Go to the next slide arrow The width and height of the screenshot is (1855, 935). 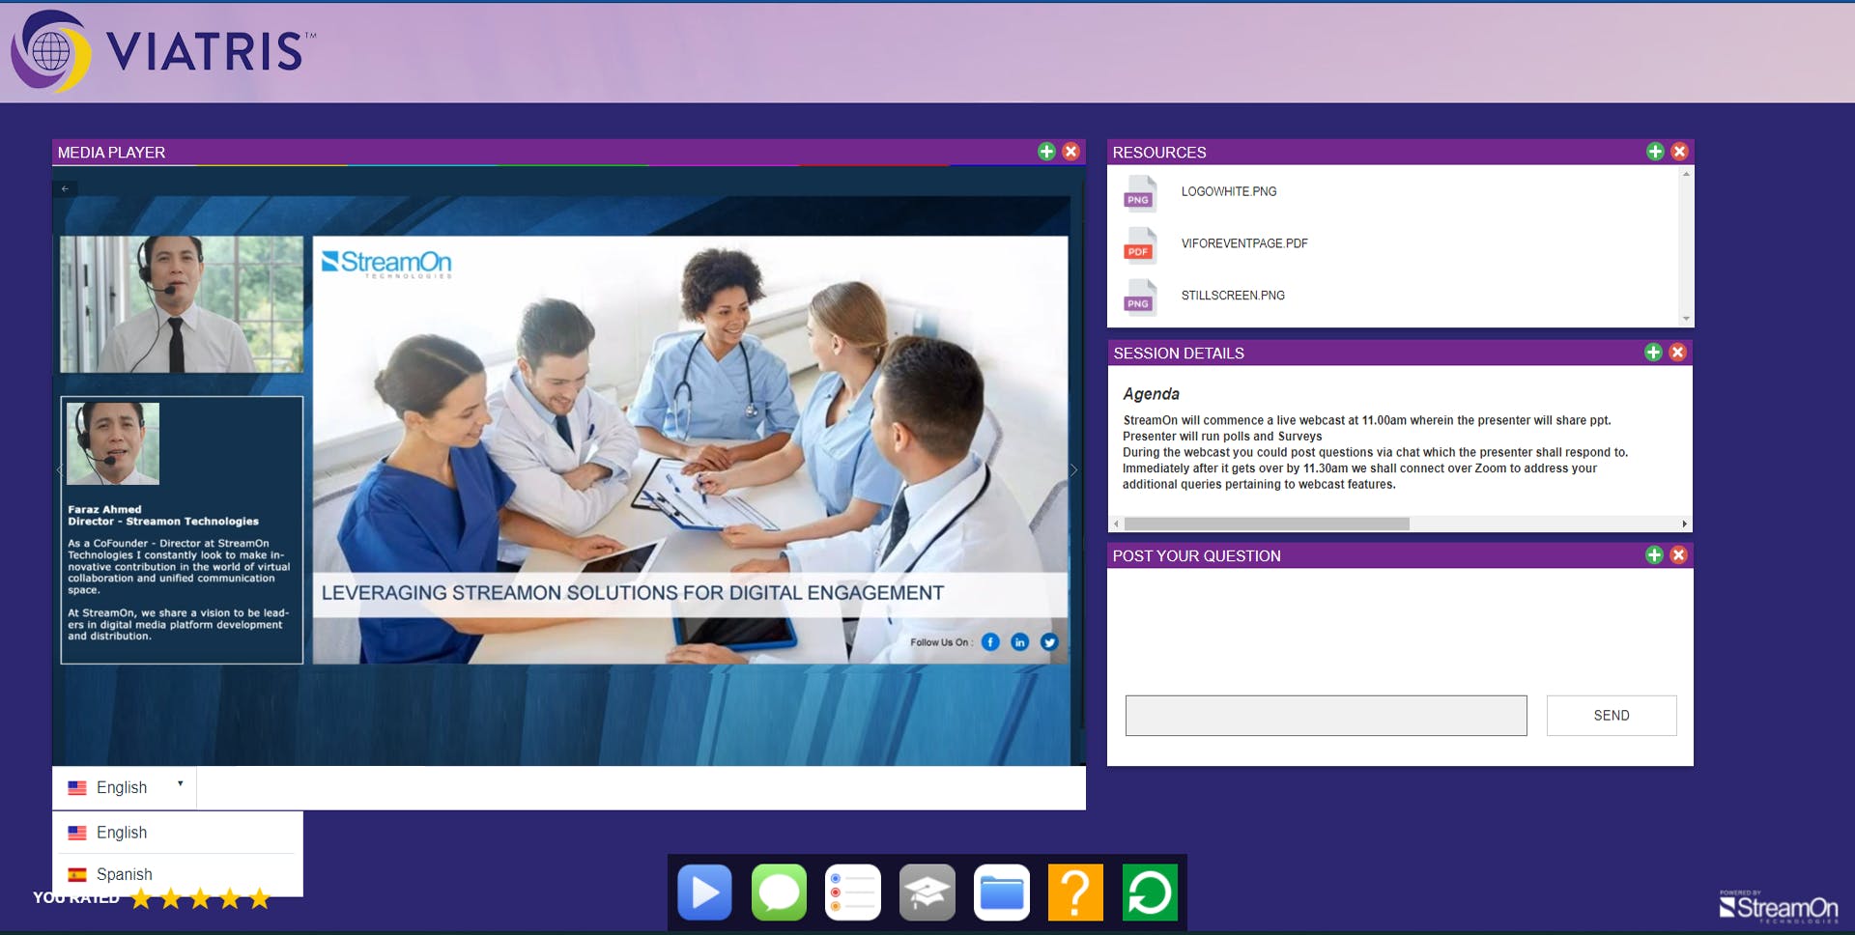coord(1073,470)
